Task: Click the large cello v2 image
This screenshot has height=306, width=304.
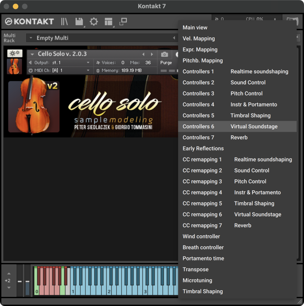Action: point(34,106)
